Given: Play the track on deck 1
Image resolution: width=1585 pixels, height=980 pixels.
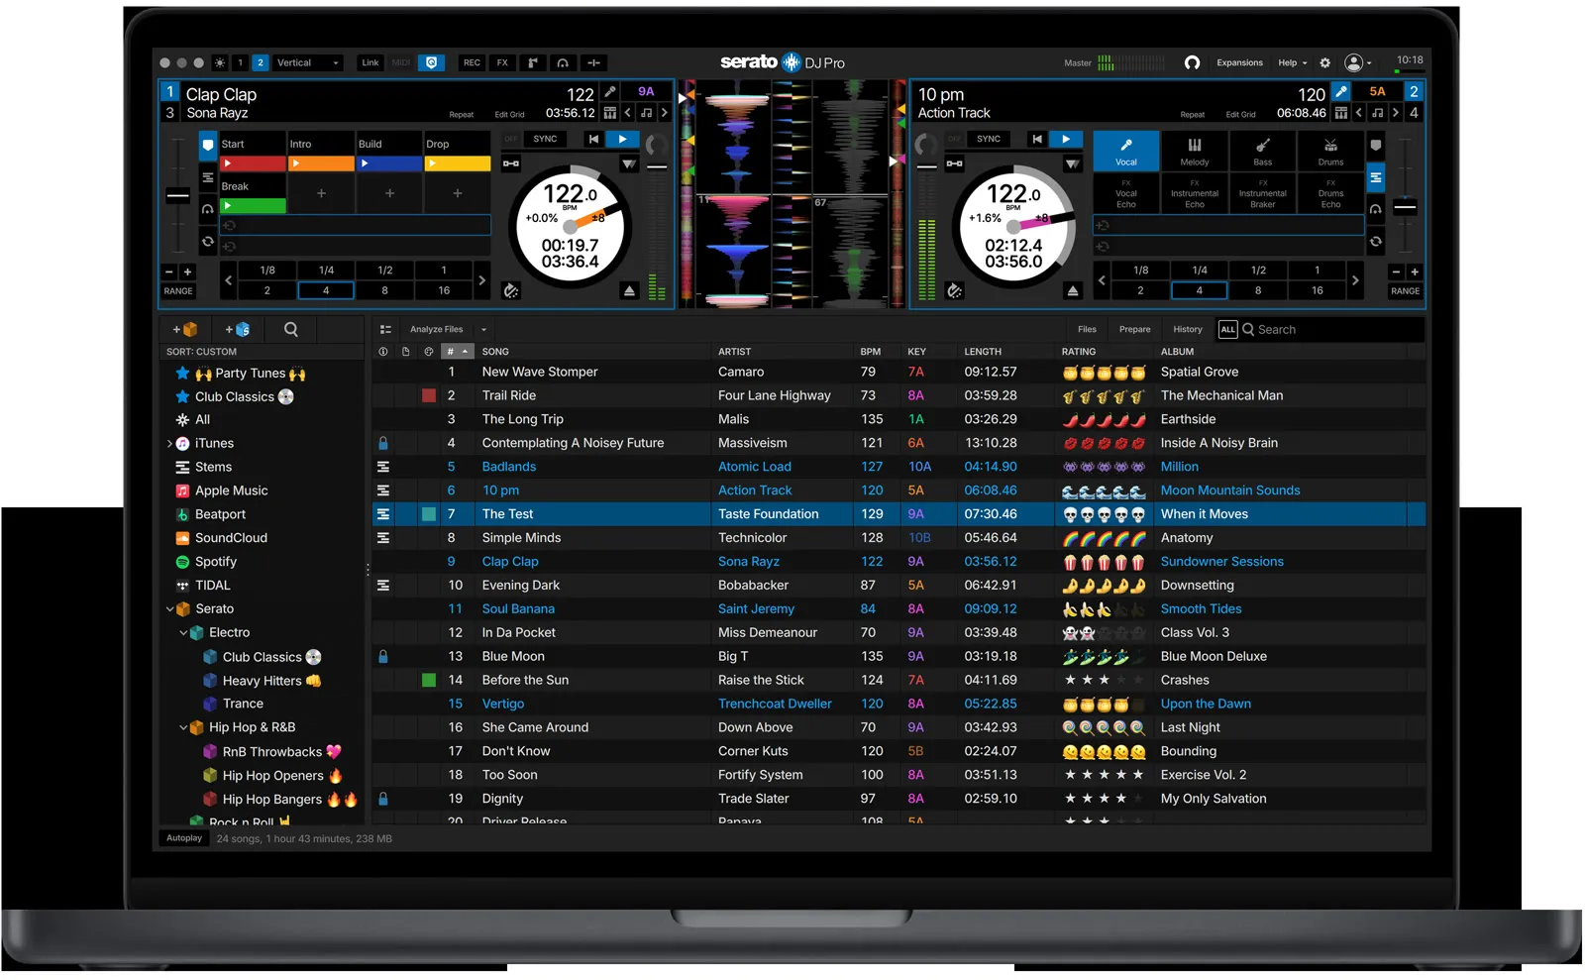Looking at the screenshot, I should [x=622, y=140].
